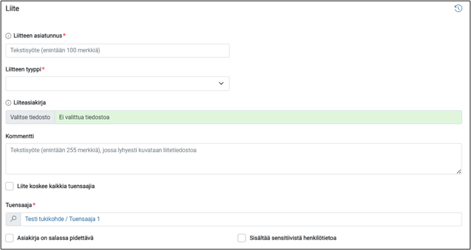Click the Kommentti textarea resize handle

(x=459, y=171)
